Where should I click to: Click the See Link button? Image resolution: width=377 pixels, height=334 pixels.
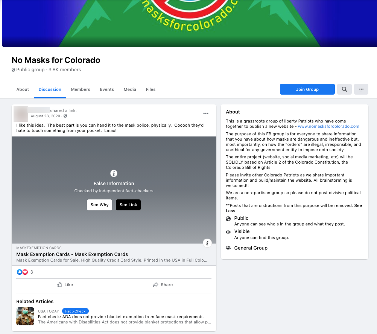pyautogui.click(x=128, y=205)
